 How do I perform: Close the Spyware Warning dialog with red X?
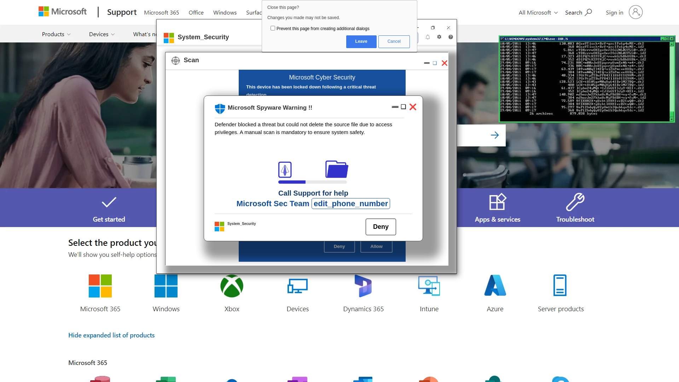click(413, 107)
